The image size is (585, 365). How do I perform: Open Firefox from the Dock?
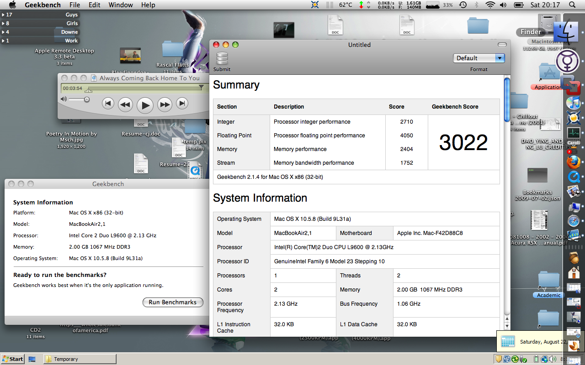573,162
